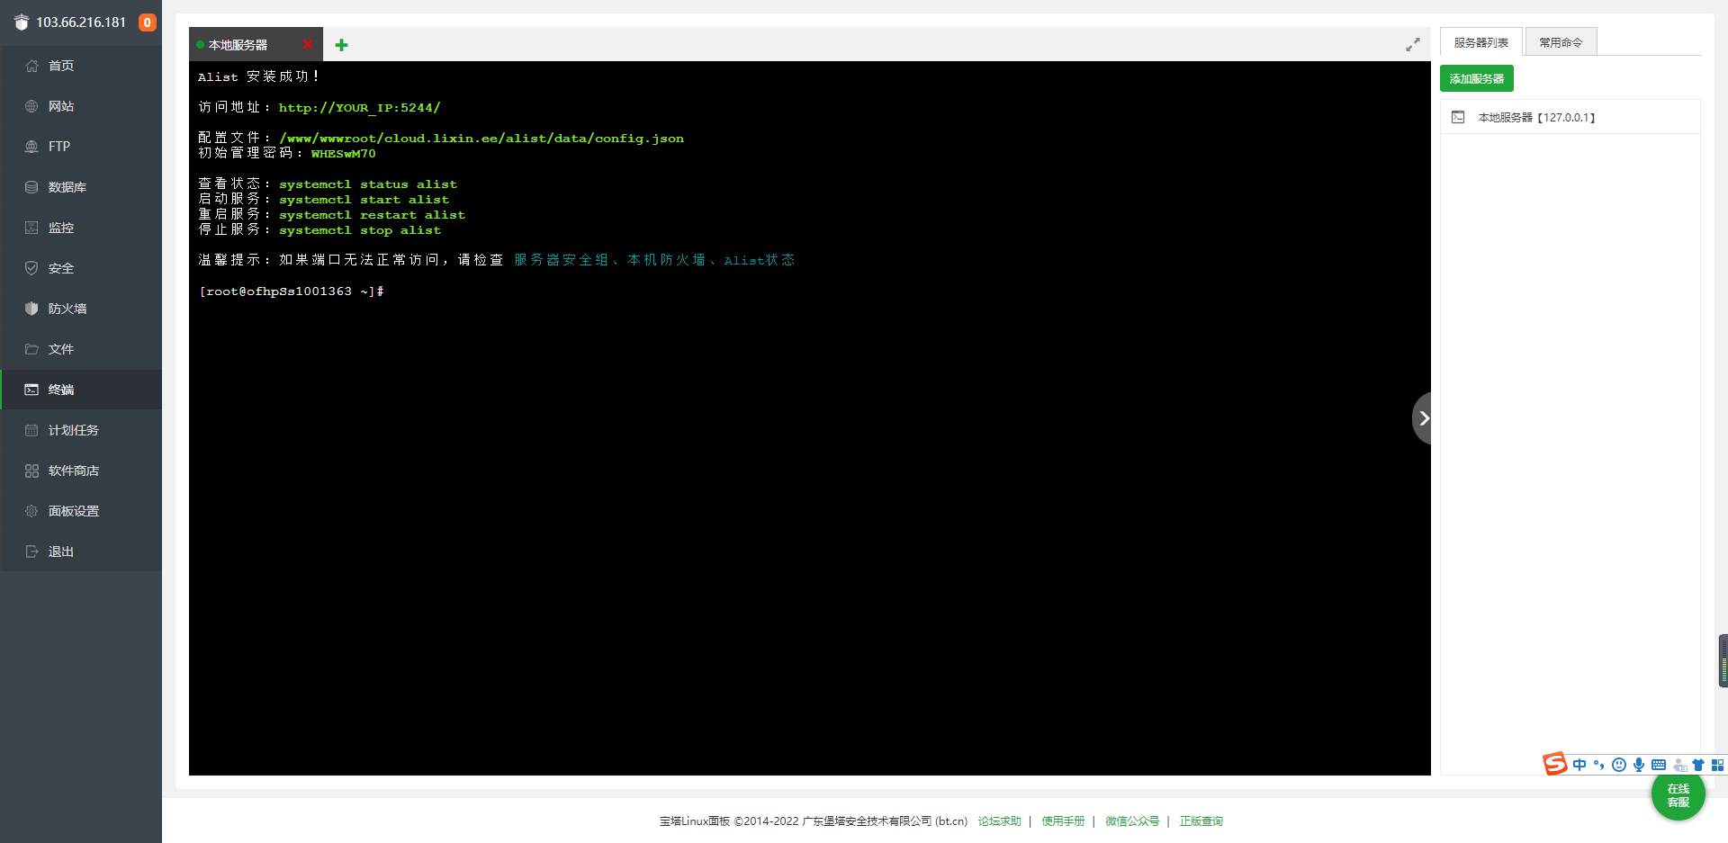Add a new terminal tab with plus
Image resolution: width=1728 pixels, height=843 pixels.
[341, 45]
